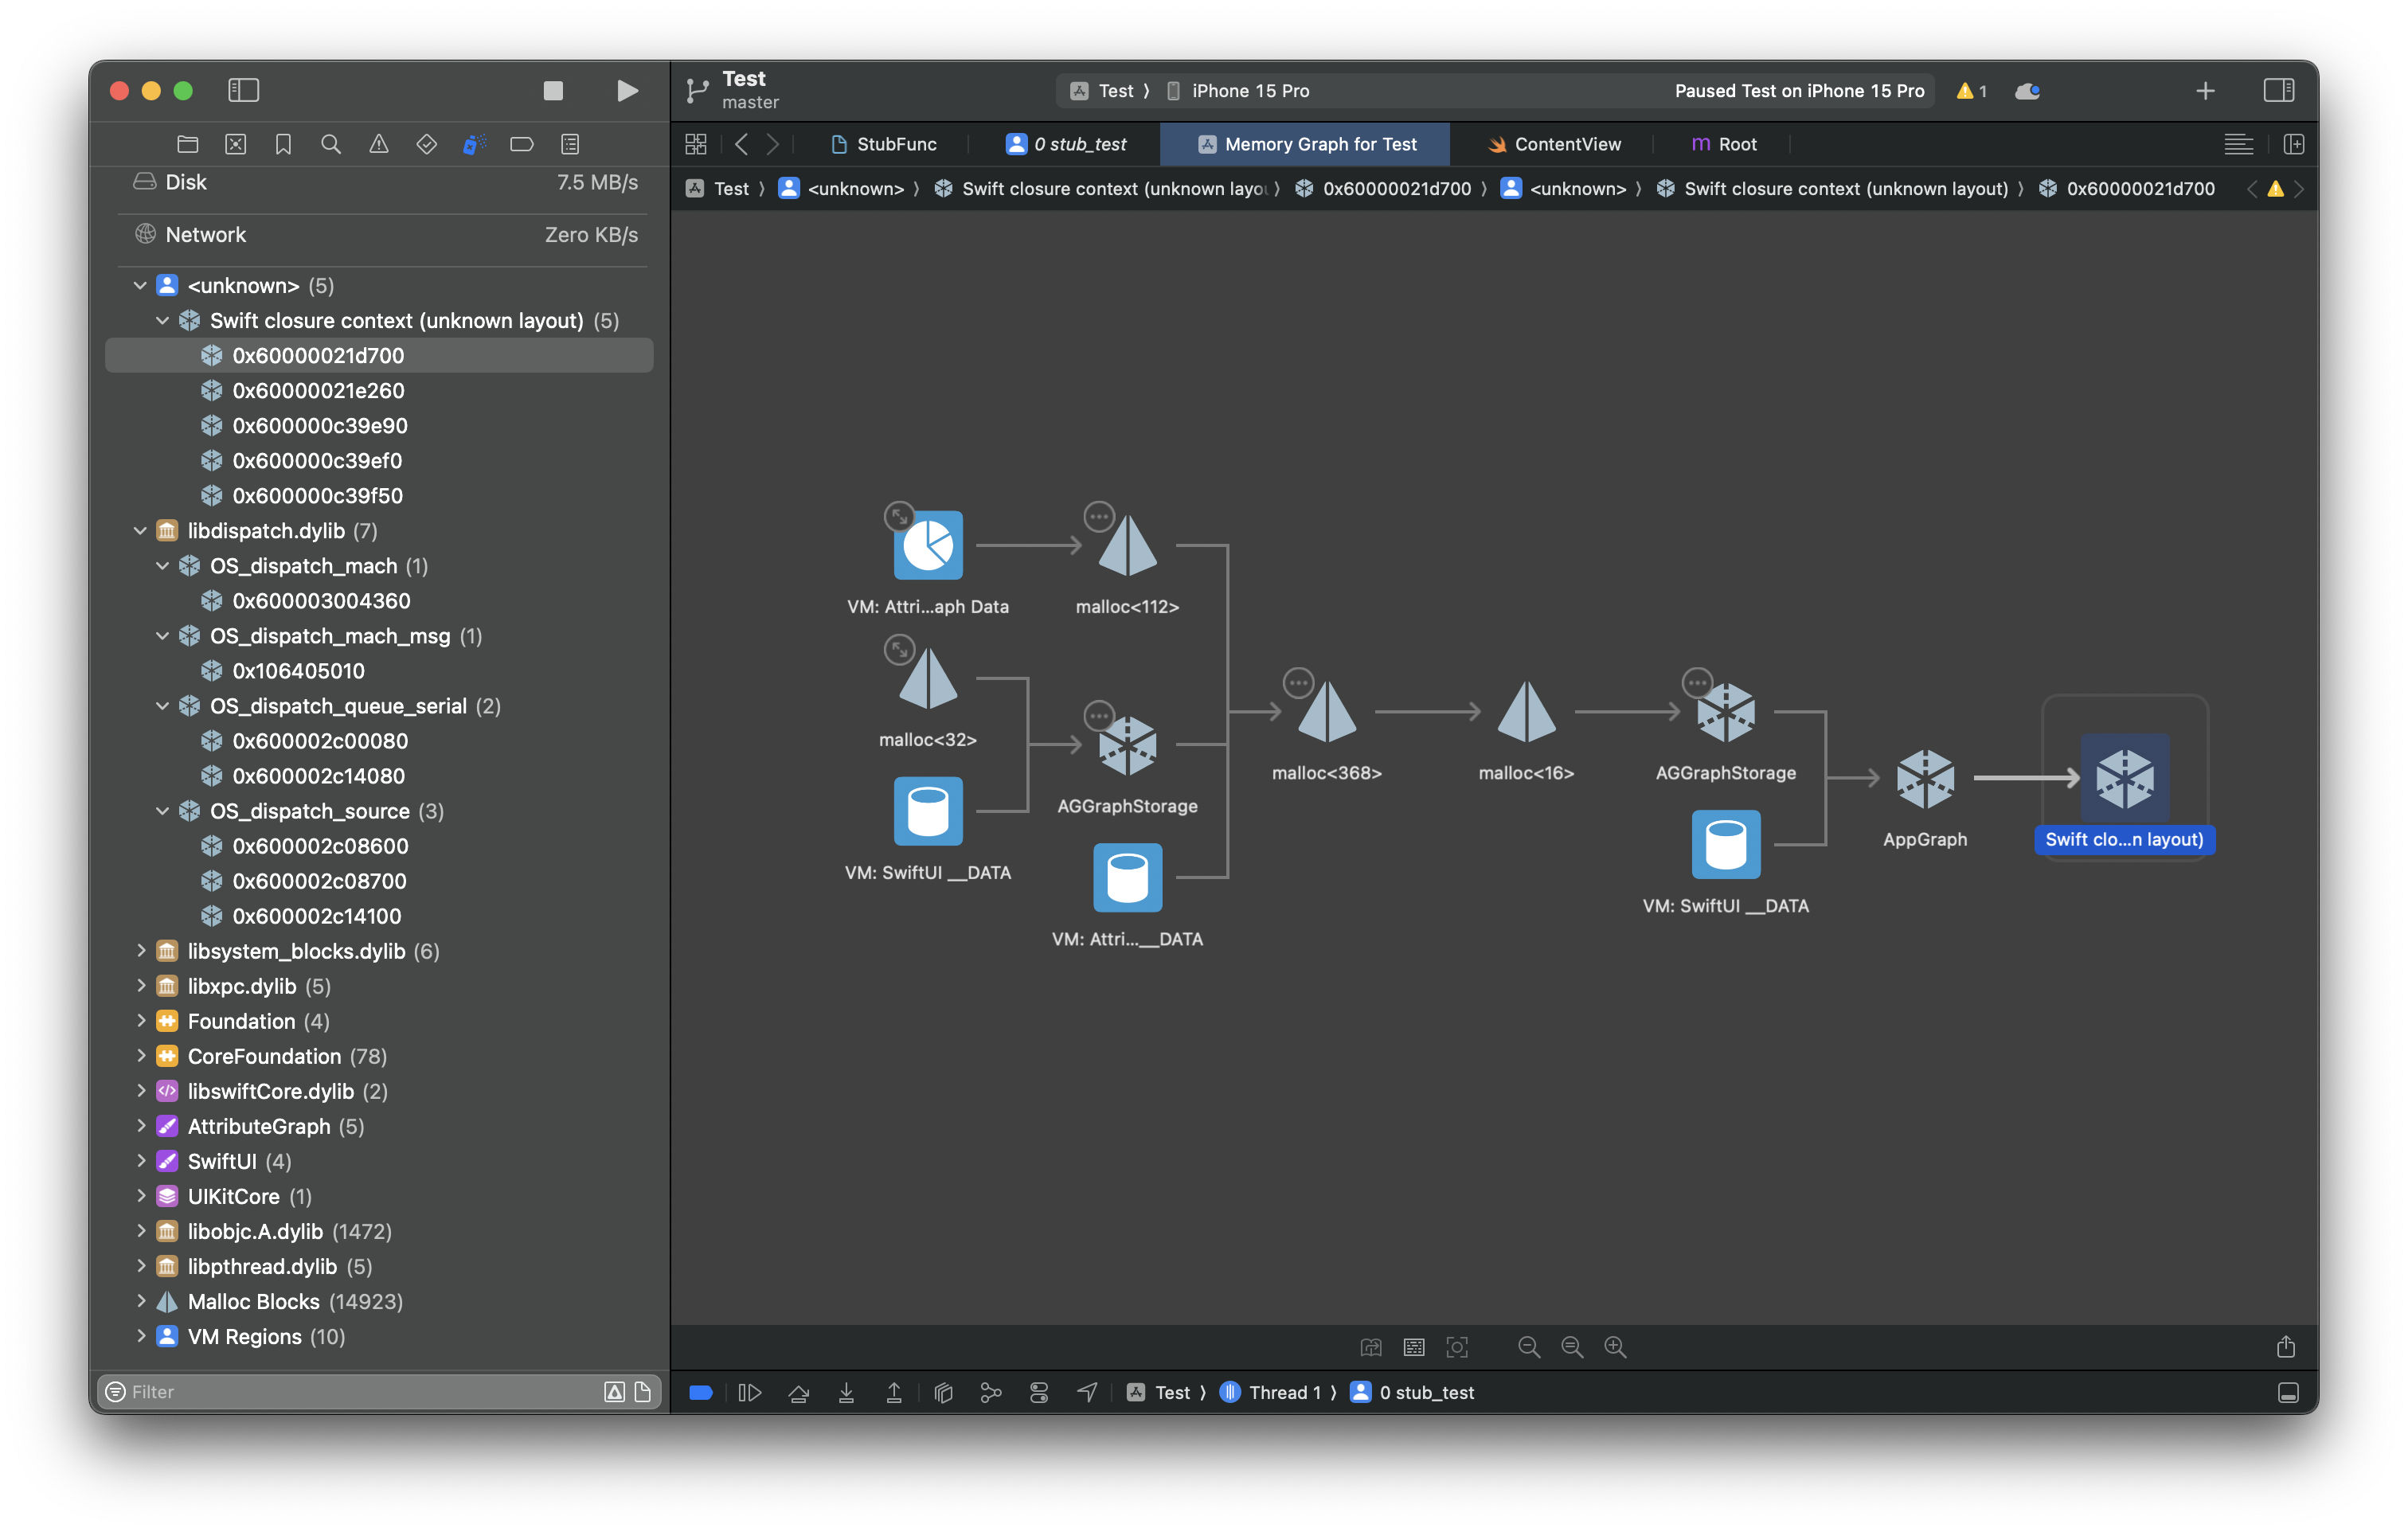The width and height of the screenshot is (2408, 1532).
Task: Expand the libobjc.A.dylib (1472) group
Action: (x=140, y=1231)
